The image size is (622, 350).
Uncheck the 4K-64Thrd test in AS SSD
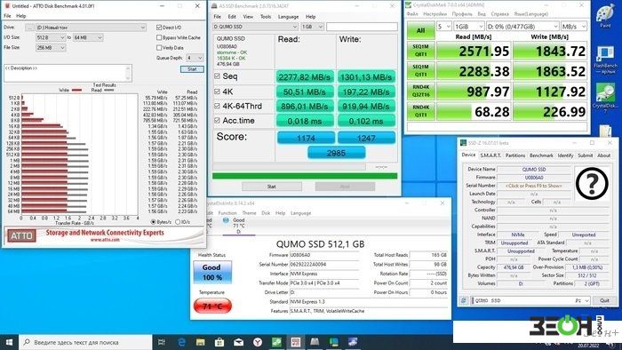click(x=217, y=106)
